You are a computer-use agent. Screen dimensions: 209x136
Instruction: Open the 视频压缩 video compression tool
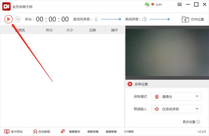(x=93, y=131)
